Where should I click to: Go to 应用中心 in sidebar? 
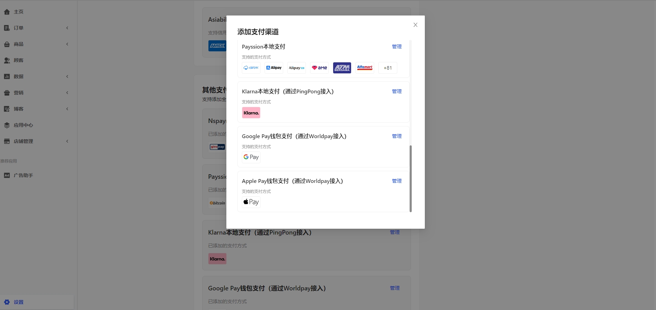click(x=23, y=125)
